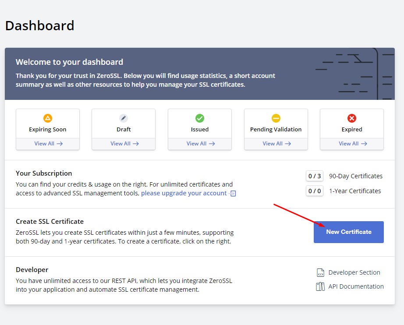Image resolution: width=404 pixels, height=325 pixels.
Task: Open View All under Draft
Action: click(125, 144)
